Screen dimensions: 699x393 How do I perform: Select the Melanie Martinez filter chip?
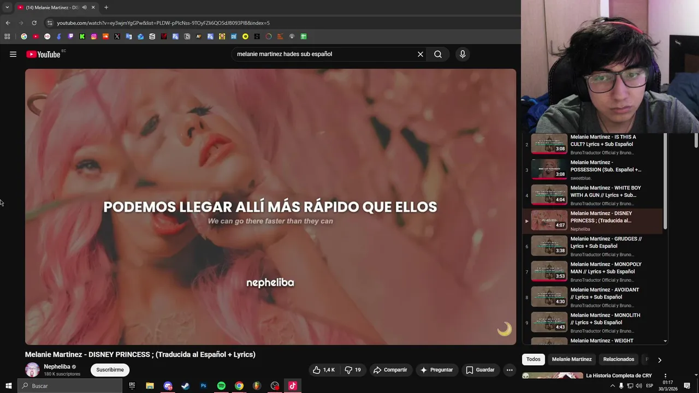tap(572, 359)
